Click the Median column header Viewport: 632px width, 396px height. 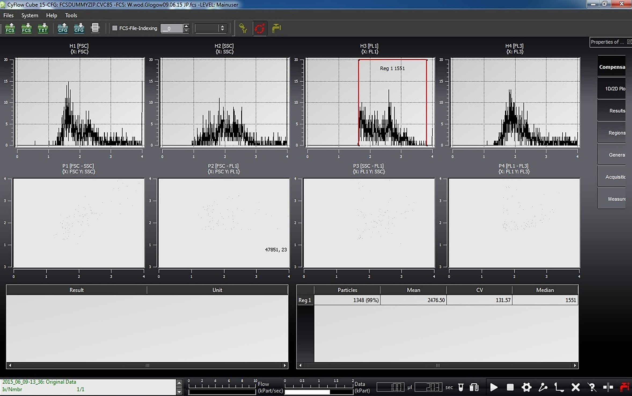pyautogui.click(x=545, y=290)
